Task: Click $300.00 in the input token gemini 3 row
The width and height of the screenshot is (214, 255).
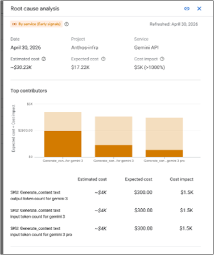Action: click(x=143, y=211)
